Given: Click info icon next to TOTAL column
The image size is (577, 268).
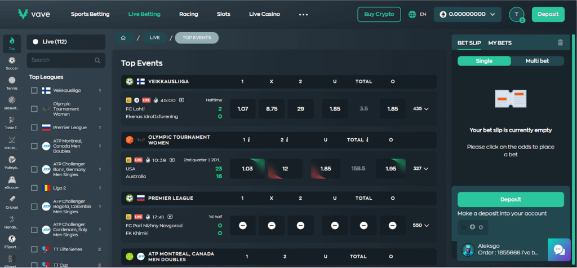Looking at the screenshot, I should [367, 140].
